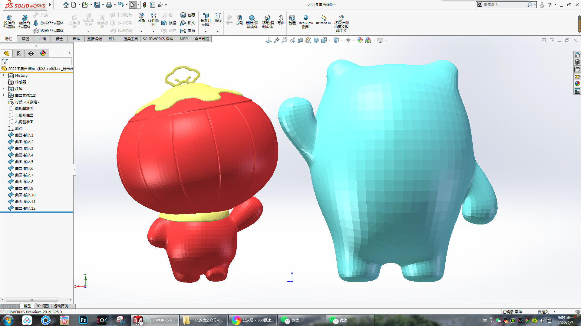Click the Windows Start button
This screenshot has width=581, height=326.
pos(8,320)
